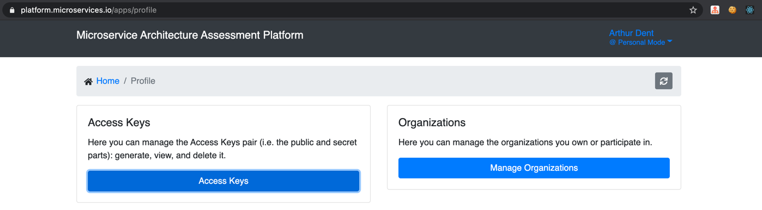Go to Home via breadcrumb link
Image resolution: width=762 pixels, height=210 pixels.
tap(108, 81)
